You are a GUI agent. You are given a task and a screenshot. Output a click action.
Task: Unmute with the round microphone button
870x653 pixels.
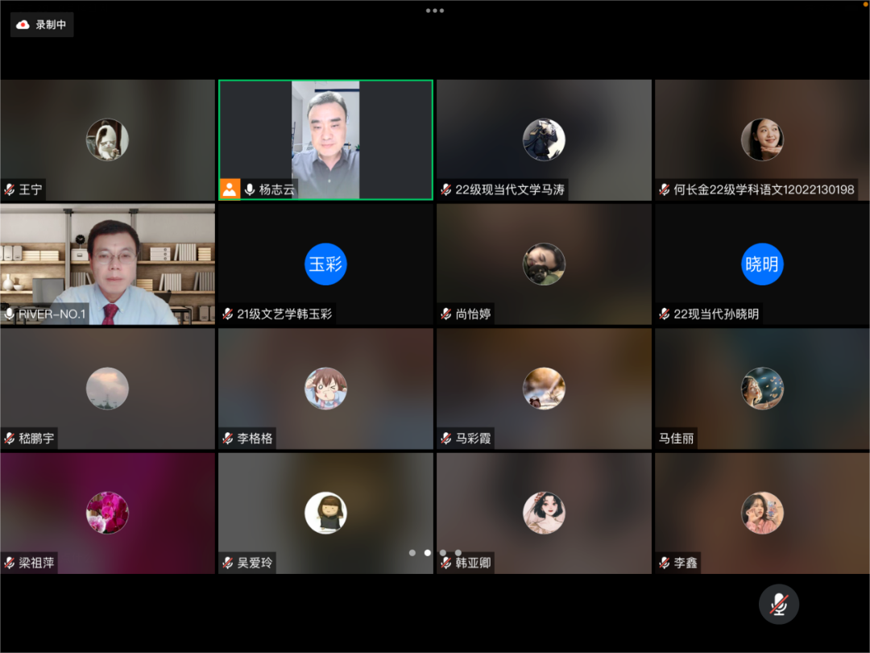(778, 604)
